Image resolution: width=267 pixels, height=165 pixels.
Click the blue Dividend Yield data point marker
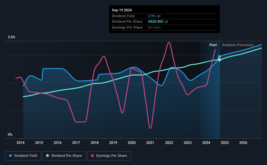[219, 57]
